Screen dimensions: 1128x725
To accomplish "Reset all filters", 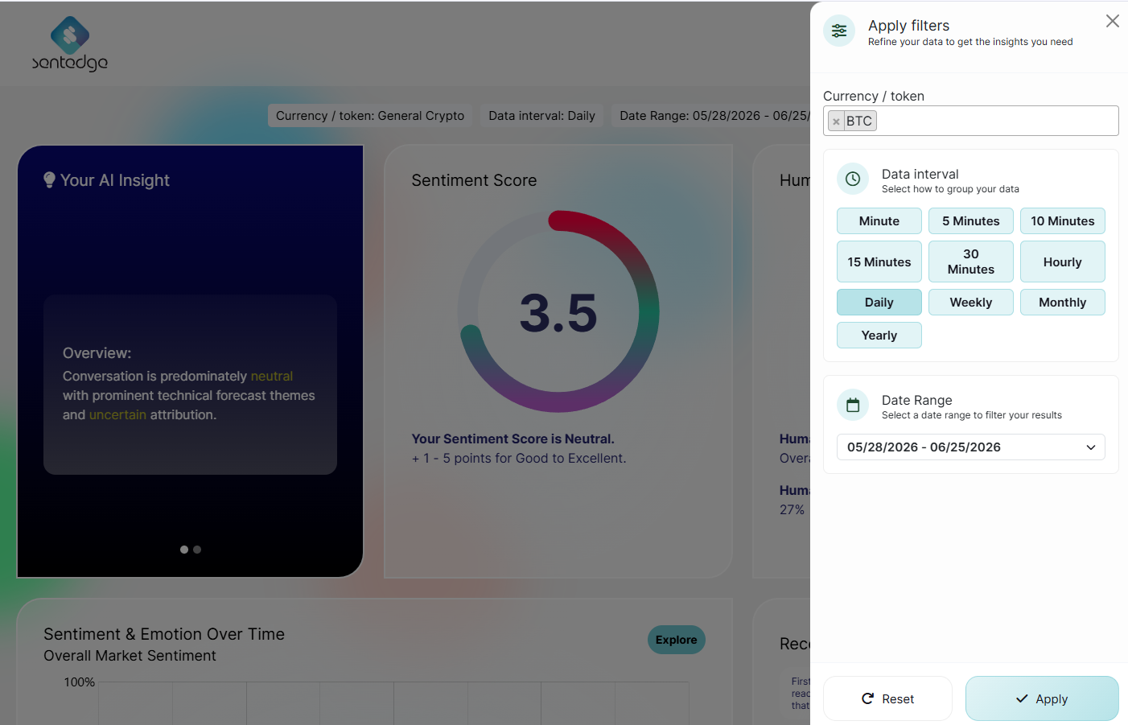I will tap(887, 698).
